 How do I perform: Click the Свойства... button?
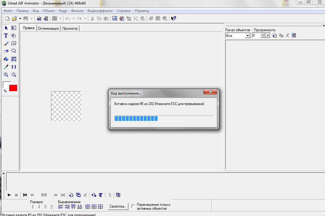[x=118, y=206]
